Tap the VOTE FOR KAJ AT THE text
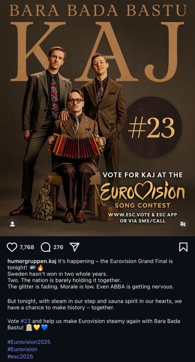This screenshot has height=362, width=195. [x=143, y=175]
